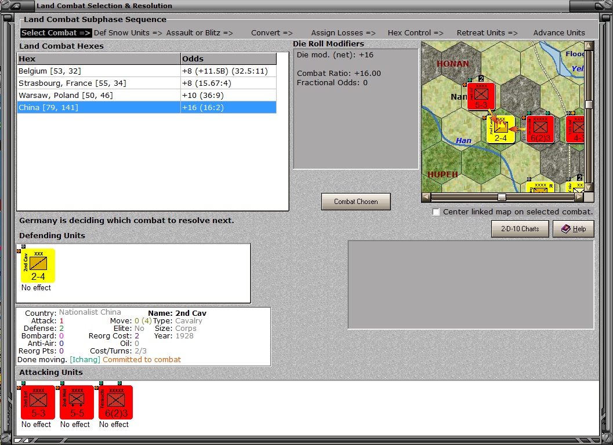Click the [Ichang] location text
613x445 pixels.
point(85,360)
